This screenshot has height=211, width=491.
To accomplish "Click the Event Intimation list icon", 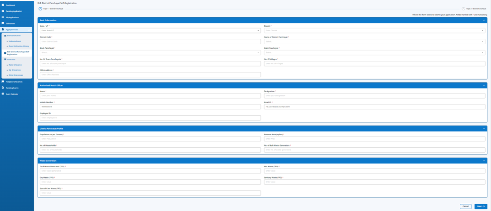I will click(x=5, y=36).
